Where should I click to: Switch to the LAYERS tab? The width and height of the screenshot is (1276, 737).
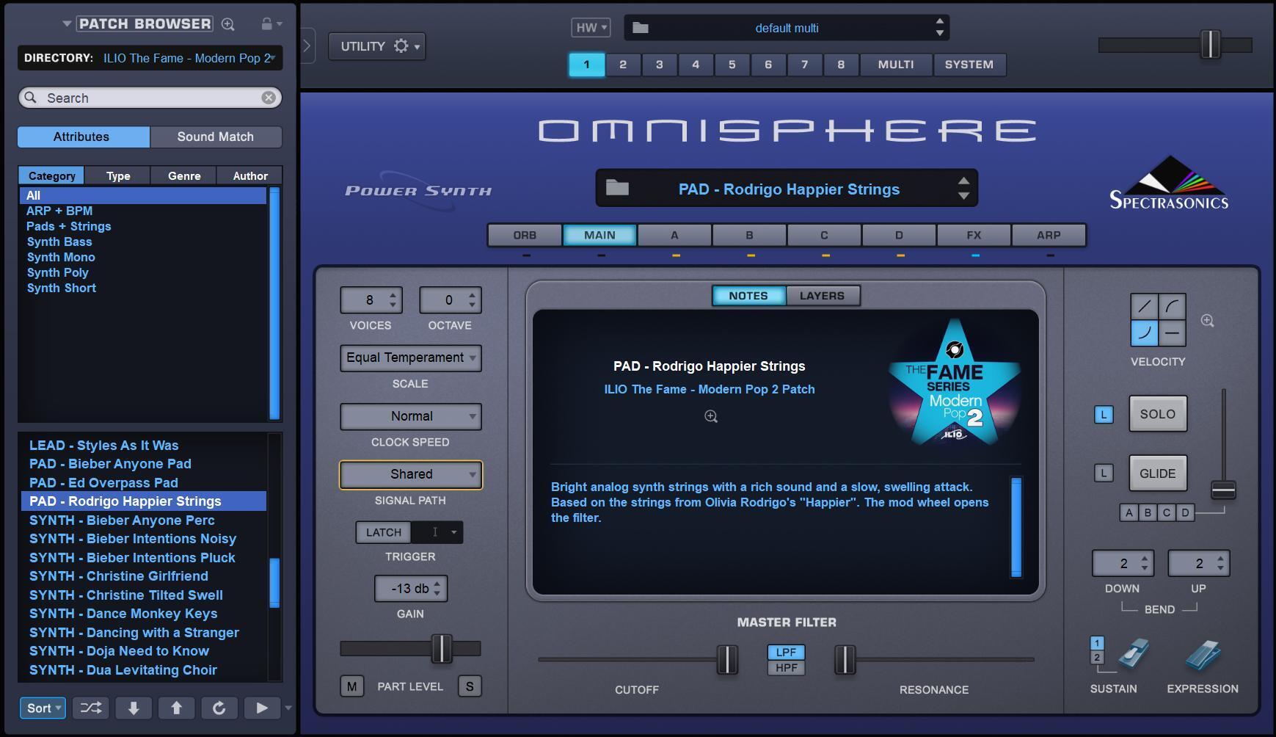coord(822,295)
